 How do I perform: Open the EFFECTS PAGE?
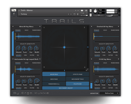click(78, 74)
